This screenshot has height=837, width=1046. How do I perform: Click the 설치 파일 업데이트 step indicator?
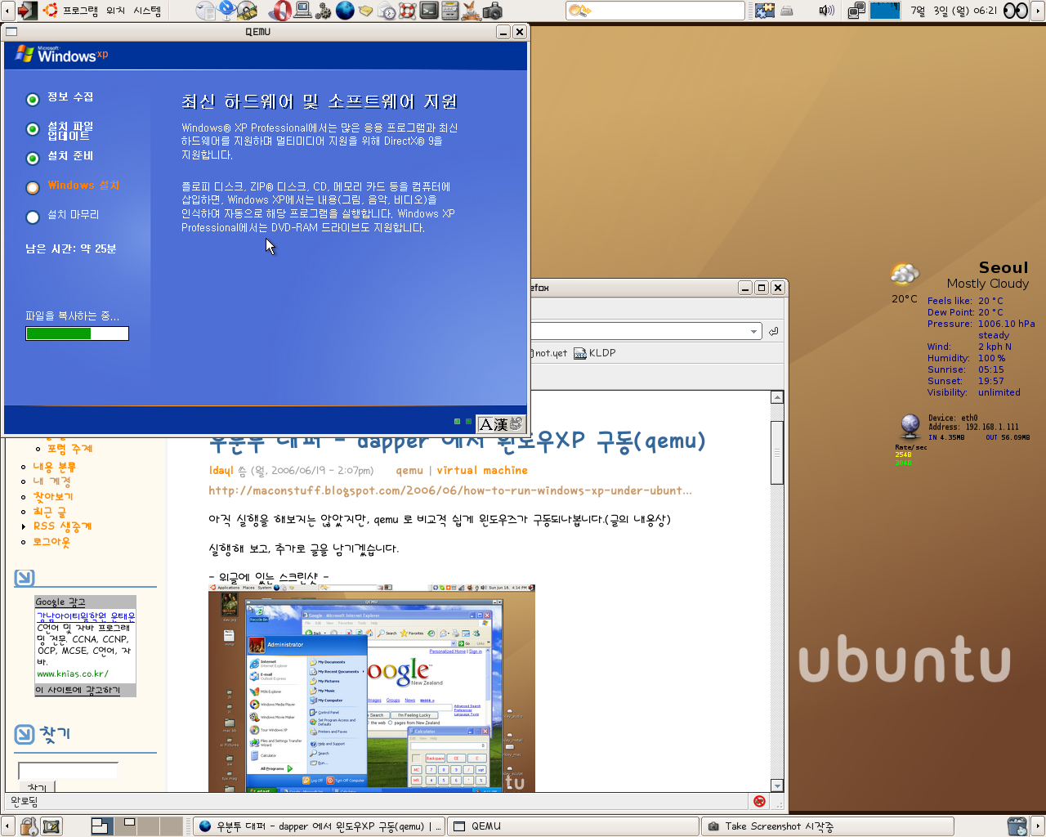click(33, 129)
